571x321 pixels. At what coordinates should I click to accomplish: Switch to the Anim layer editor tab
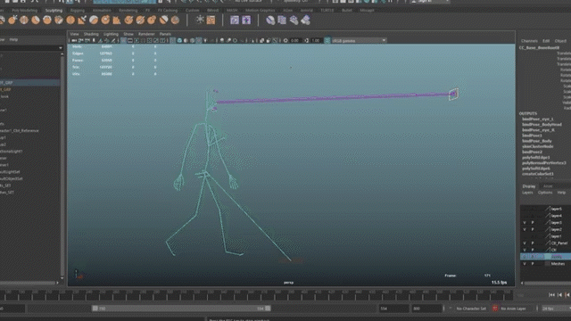pos(548,186)
